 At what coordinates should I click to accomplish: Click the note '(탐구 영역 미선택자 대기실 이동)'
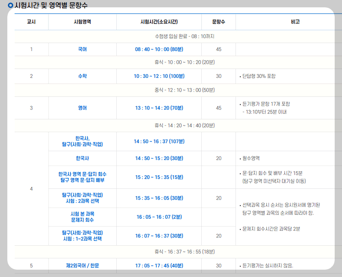[274, 181]
